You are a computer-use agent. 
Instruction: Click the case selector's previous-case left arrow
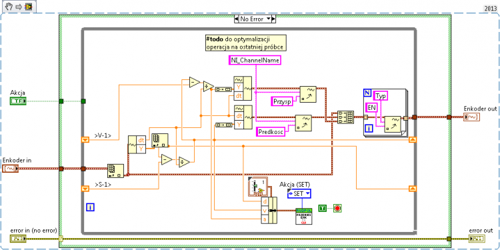(236, 19)
